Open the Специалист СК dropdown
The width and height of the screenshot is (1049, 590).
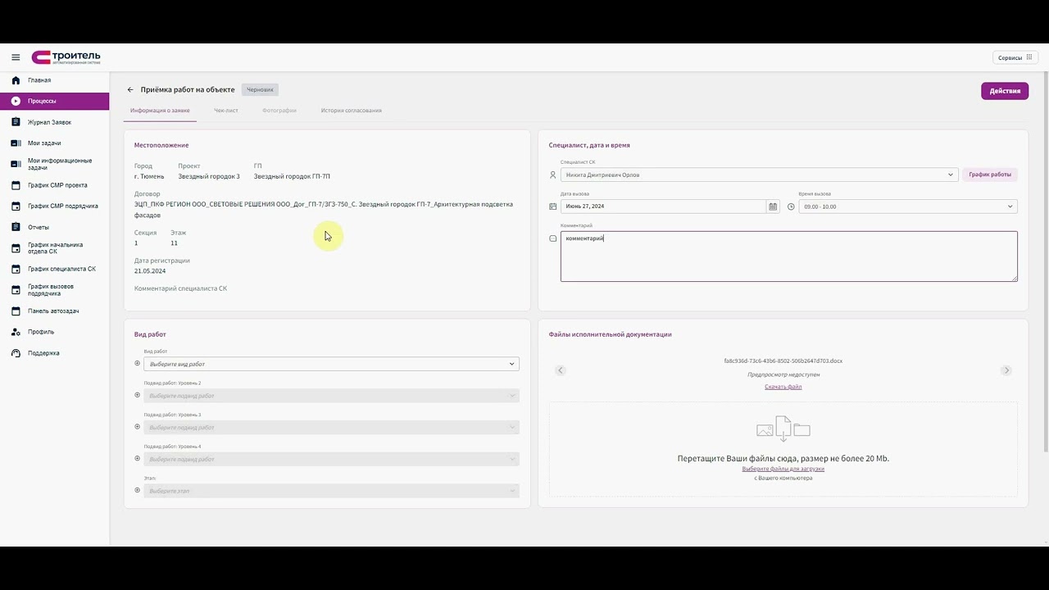click(x=759, y=175)
